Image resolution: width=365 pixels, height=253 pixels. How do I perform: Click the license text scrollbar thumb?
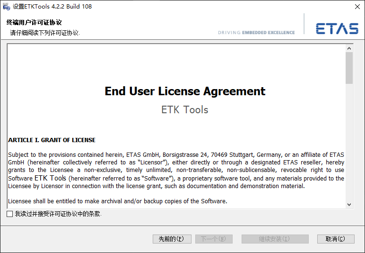[x=349, y=68]
